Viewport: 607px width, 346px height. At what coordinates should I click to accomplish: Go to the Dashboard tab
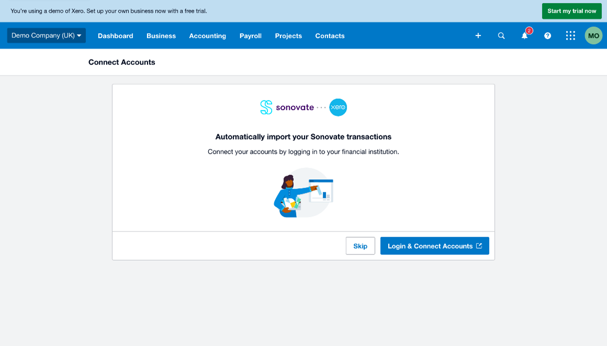coord(115,36)
